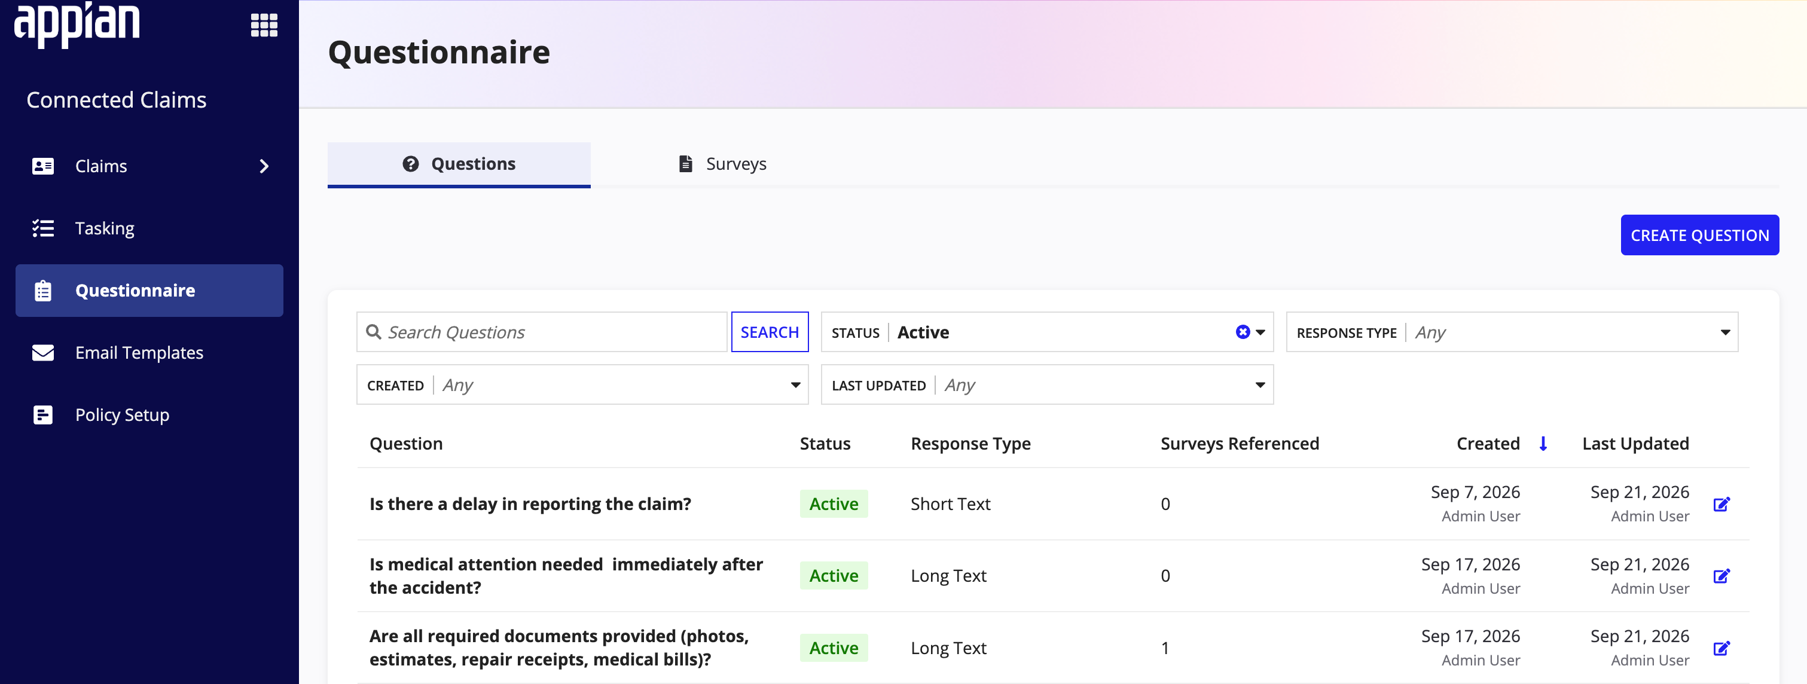Click surveys referenced value 1

coord(1165,648)
